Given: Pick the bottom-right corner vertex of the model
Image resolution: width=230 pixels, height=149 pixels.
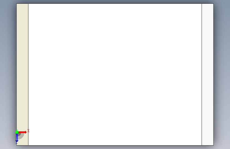Looking at the screenshot, I should (214, 145).
